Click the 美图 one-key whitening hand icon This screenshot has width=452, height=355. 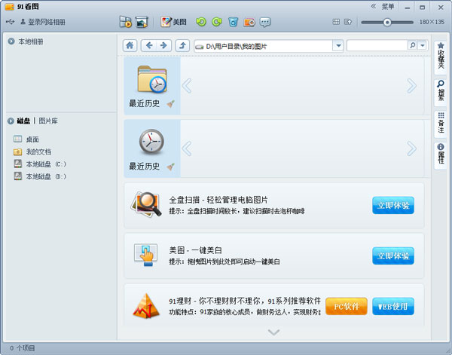click(146, 255)
